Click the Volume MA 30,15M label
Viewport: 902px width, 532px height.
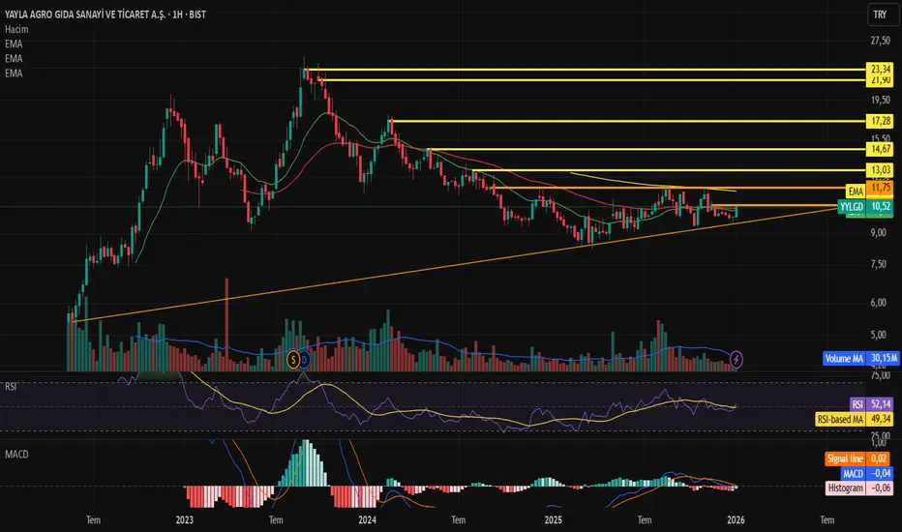click(x=860, y=358)
